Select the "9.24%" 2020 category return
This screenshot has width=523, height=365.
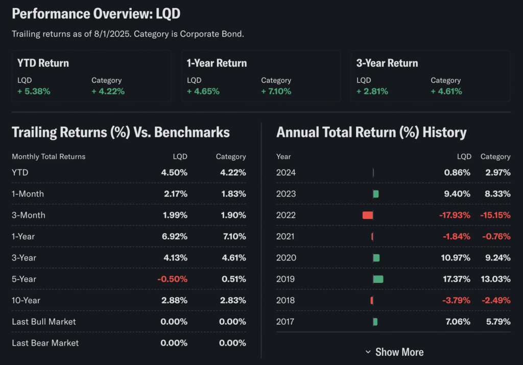pos(498,258)
